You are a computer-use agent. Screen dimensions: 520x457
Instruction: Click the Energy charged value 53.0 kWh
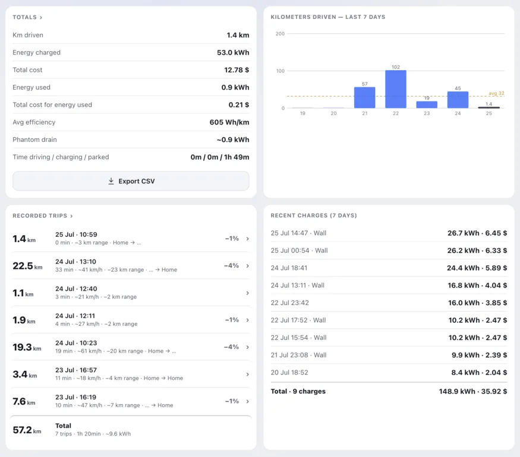[233, 53]
